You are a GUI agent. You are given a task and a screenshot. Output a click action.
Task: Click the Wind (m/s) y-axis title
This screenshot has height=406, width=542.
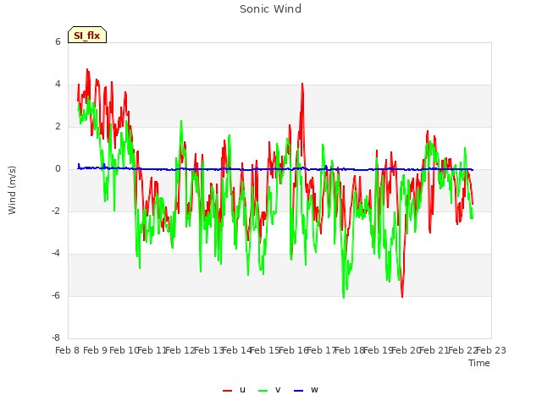tap(12, 190)
